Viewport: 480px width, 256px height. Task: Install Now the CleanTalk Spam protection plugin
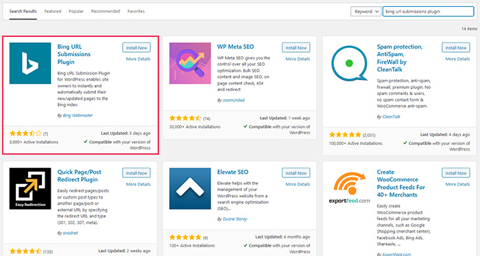(x=456, y=48)
